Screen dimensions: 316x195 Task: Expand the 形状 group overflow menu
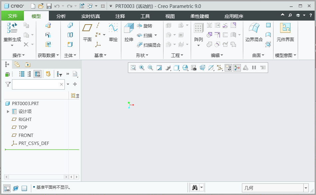click(x=142, y=55)
